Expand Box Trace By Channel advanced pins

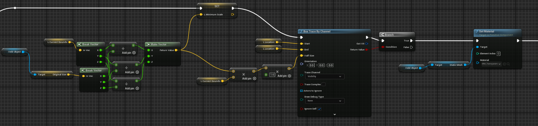click(334, 114)
